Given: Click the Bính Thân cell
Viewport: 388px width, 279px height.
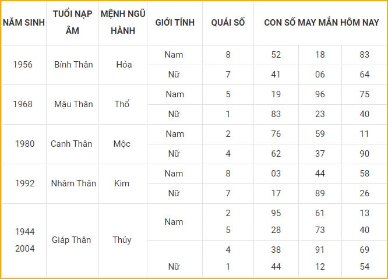Looking at the screenshot, I should (x=73, y=65).
